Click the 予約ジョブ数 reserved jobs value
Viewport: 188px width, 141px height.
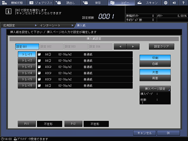click(153, 20)
